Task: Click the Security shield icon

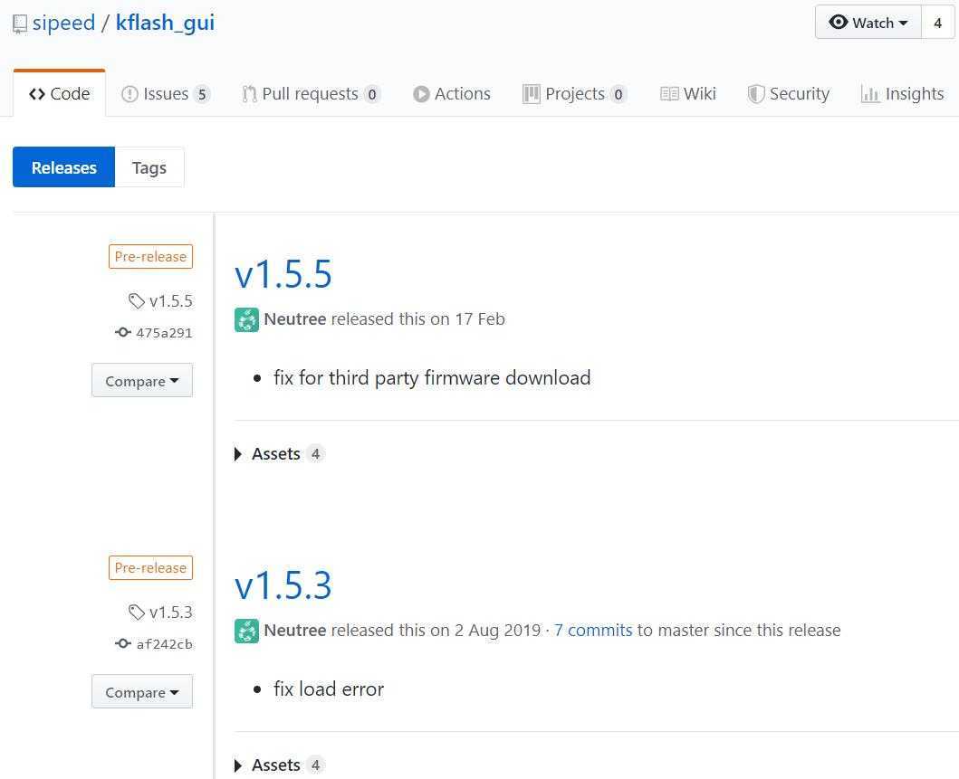Action: click(x=756, y=94)
